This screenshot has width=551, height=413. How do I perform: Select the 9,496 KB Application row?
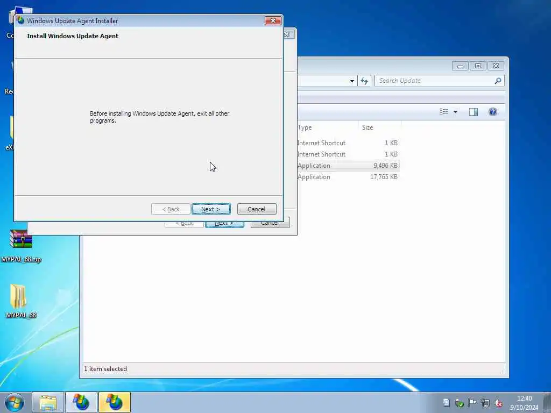348,166
